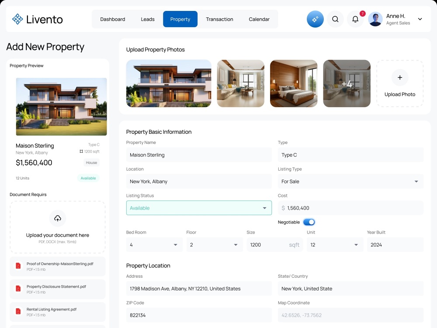This screenshot has height=328, width=437.
Task: Go to the Transaction tab
Action: [x=220, y=19]
